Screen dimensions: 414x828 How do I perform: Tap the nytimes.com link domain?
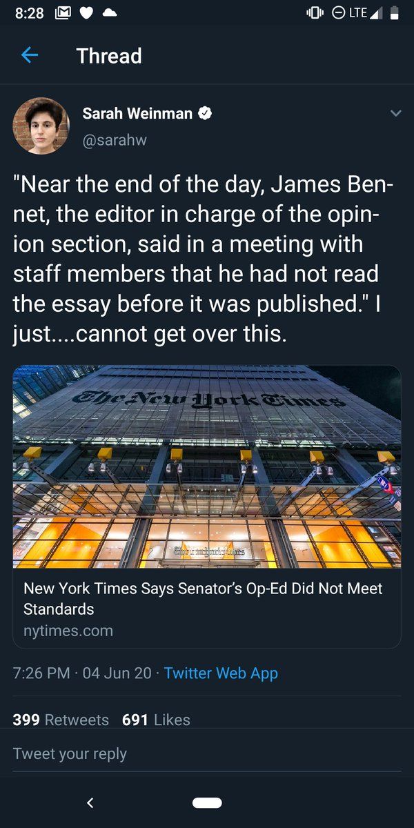(68, 631)
